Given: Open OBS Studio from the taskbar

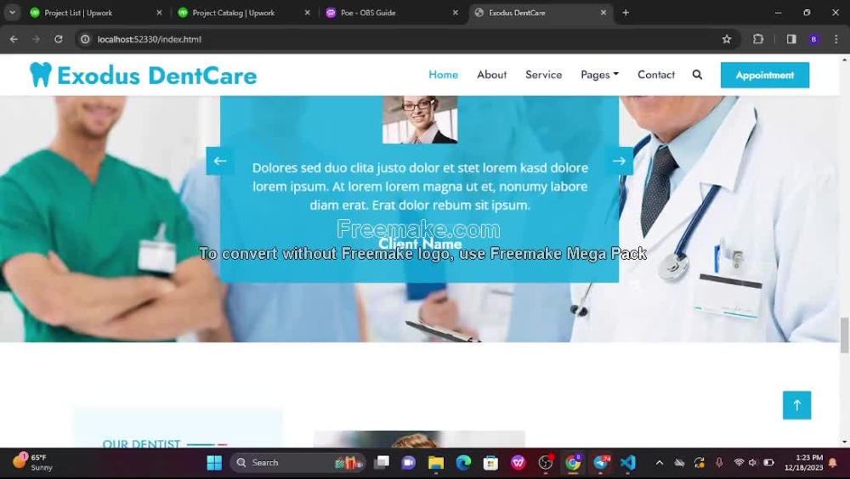Looking at the screenshot, I should (x=546, y=463).
